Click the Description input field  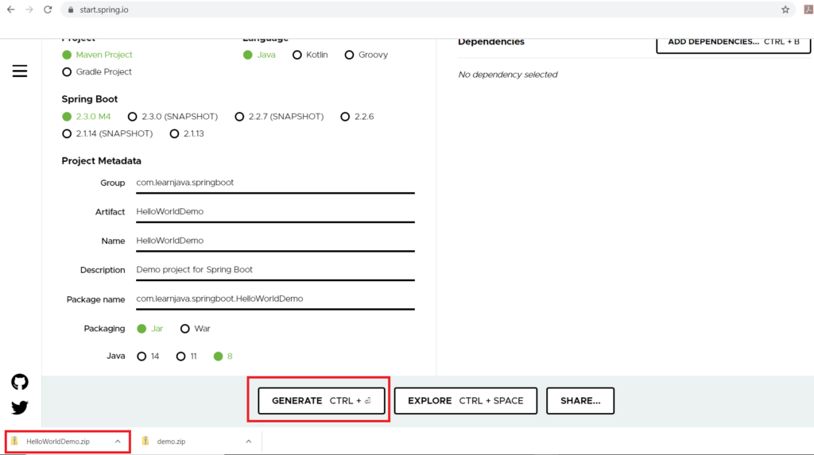point(275,270)
